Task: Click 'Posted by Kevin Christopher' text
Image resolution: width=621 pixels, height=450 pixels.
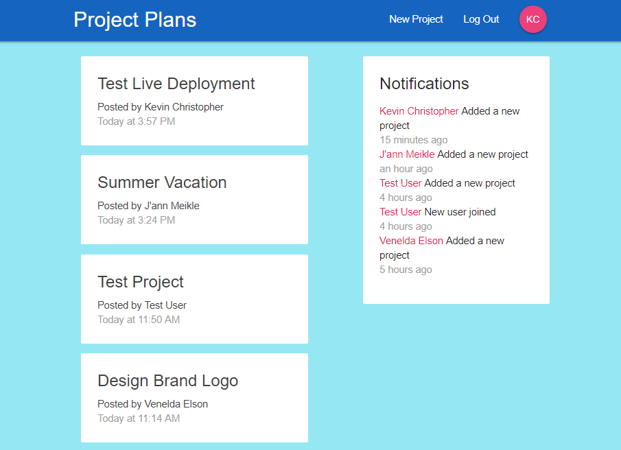Action: [161, 107]
